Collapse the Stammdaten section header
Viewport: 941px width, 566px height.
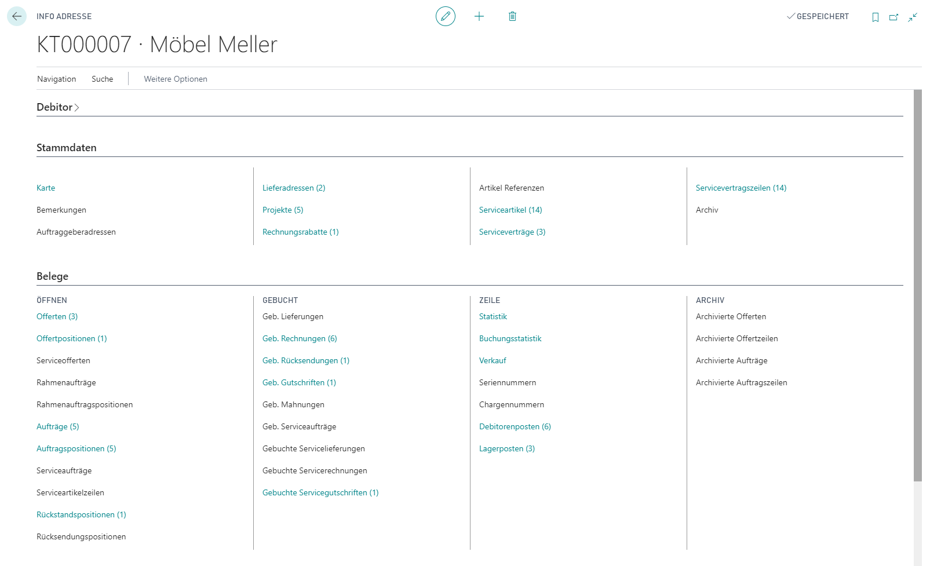coord(67,148)
